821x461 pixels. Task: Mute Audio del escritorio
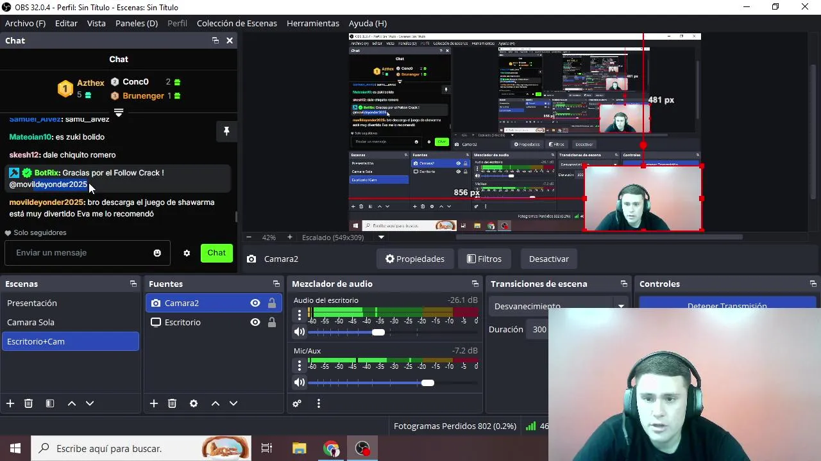300,332
